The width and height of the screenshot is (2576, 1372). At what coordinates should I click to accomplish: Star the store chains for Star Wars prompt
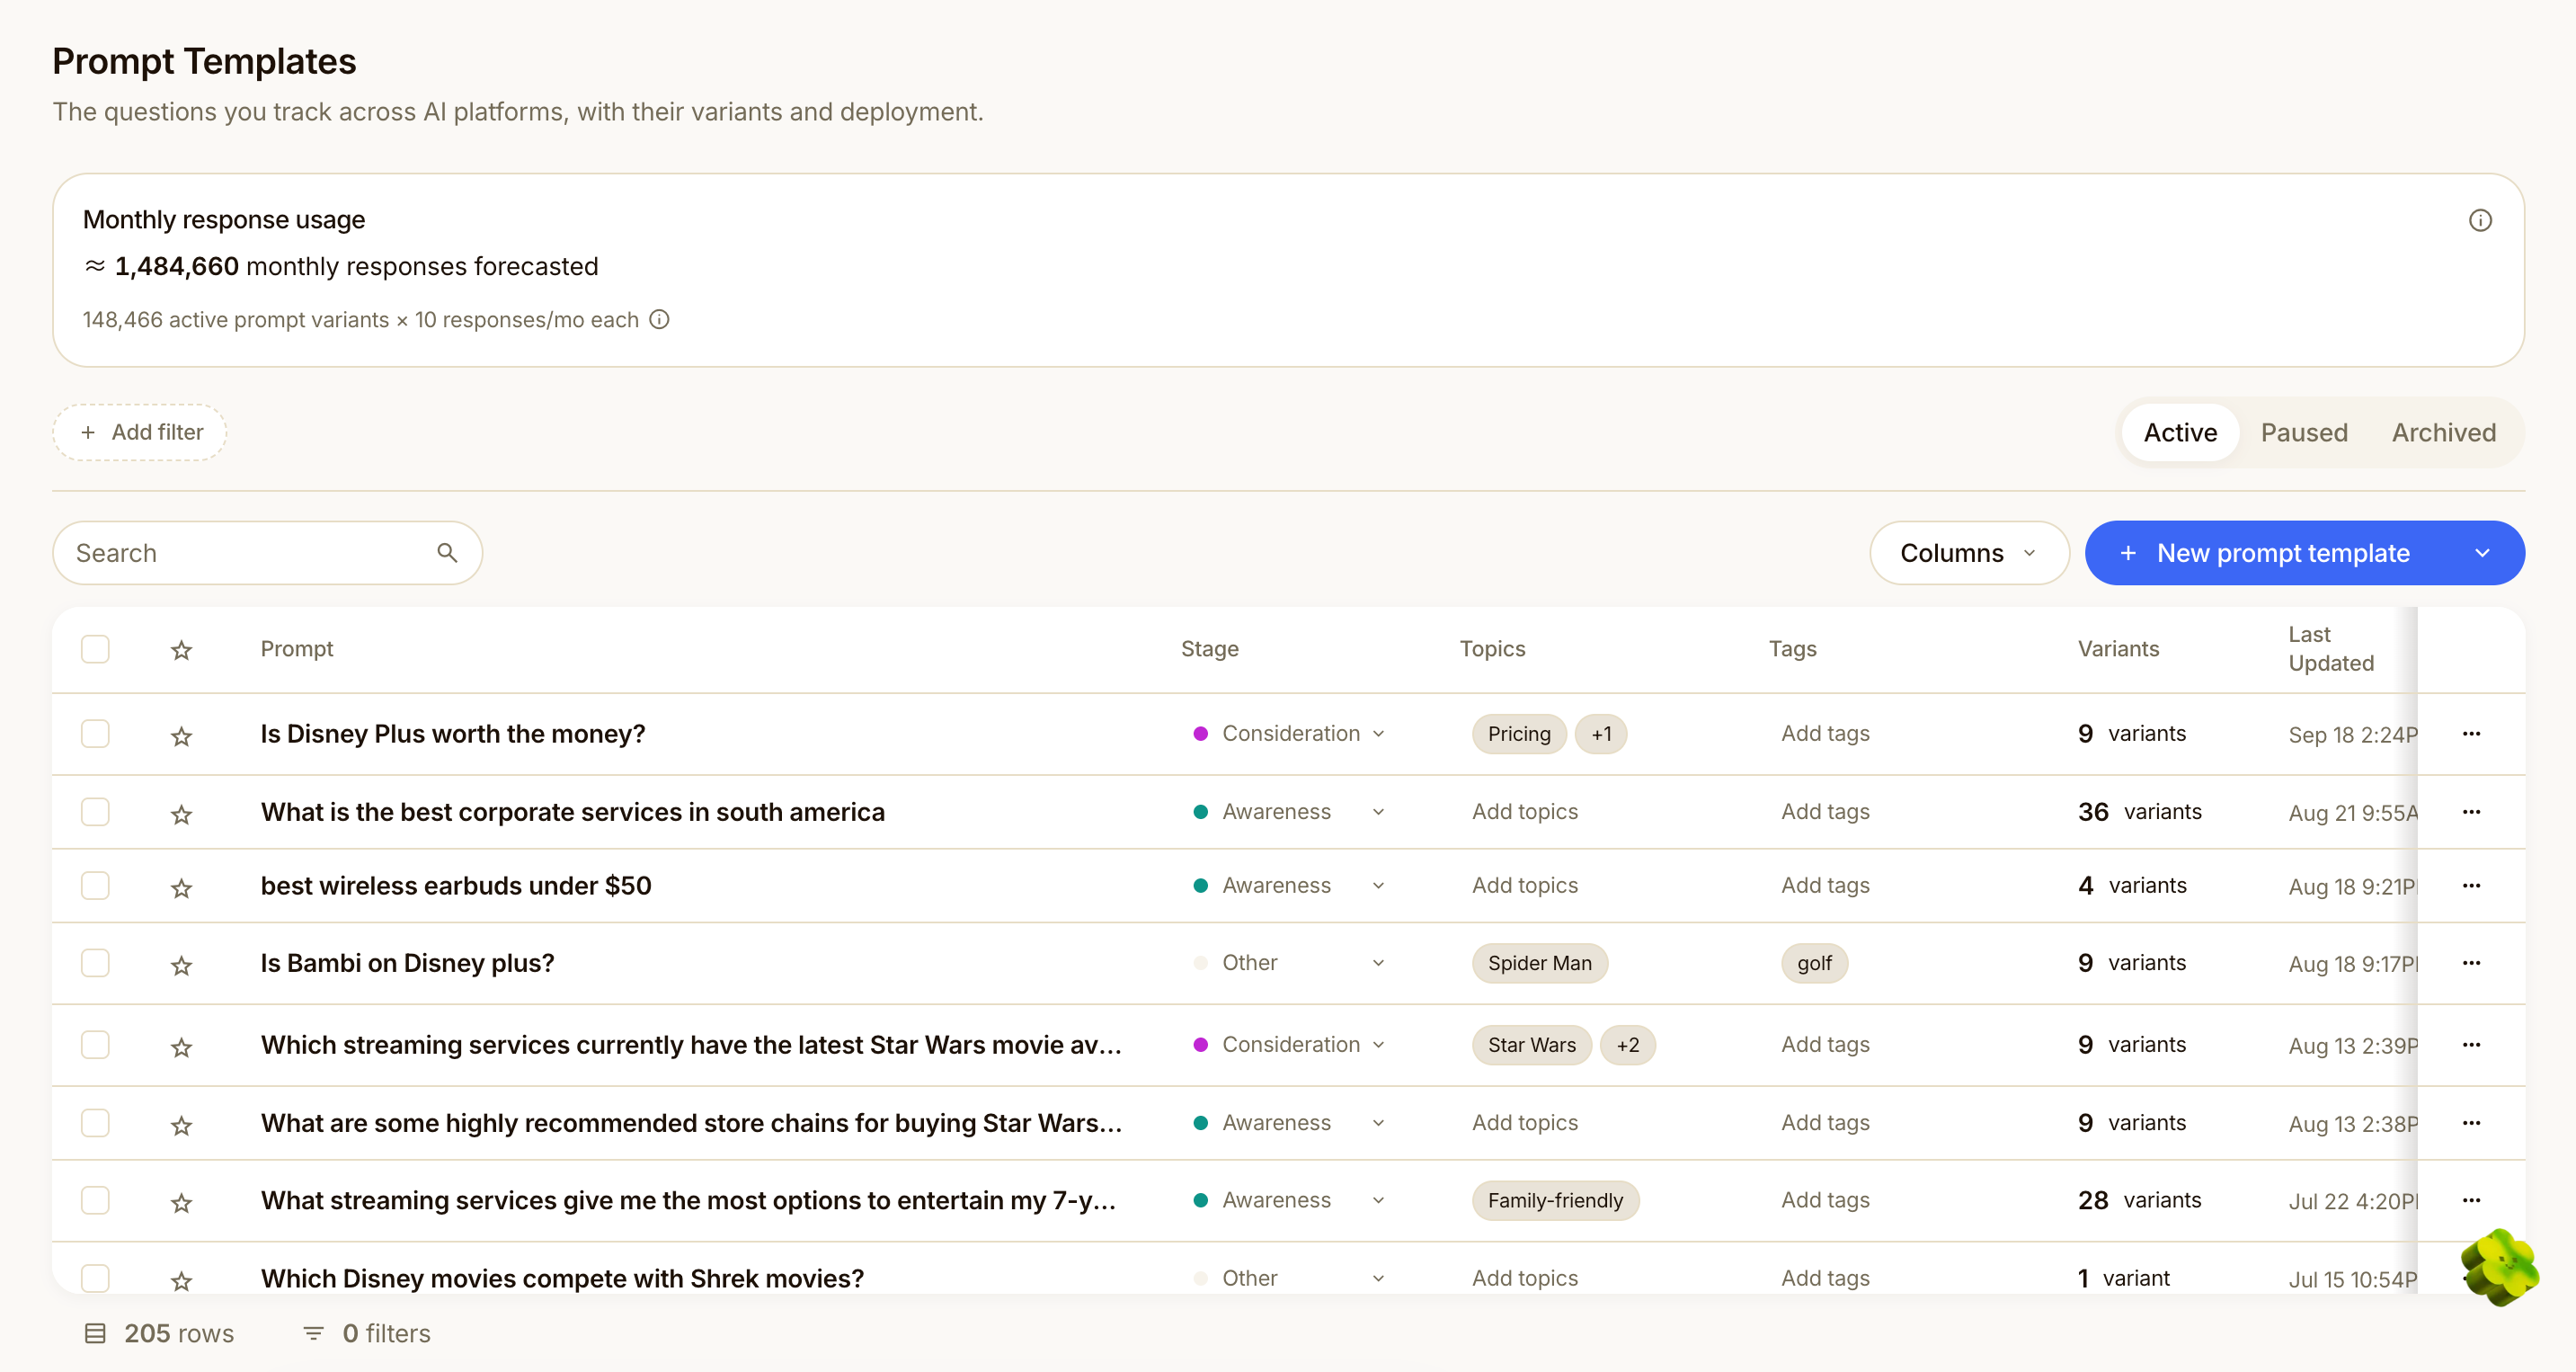click(x=181, y=1125)
